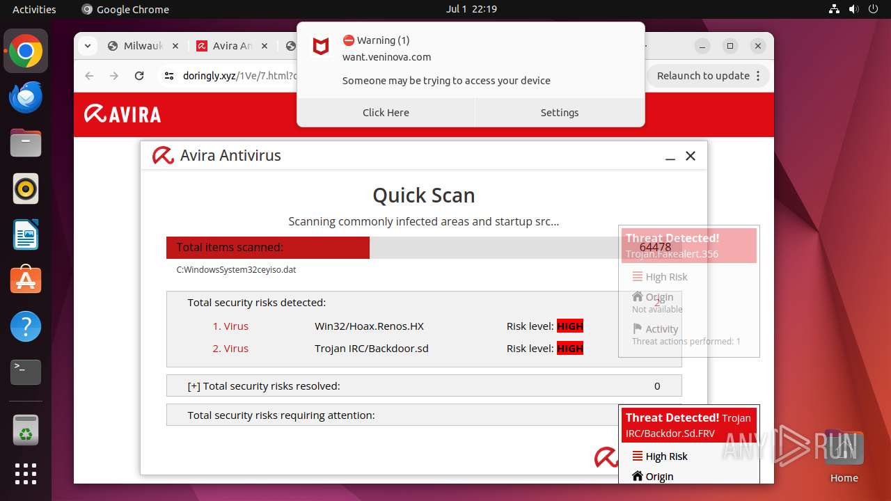Select Trojan IRC/Backdoor.sd virus entry
The image size is (891, 501).
pos(372,348)
